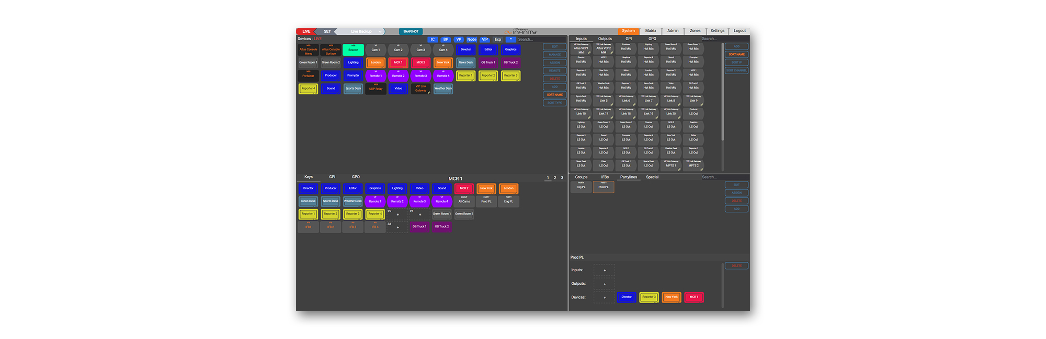Toggle the Node device filter
This screenshot has height=339, width=1046.
pos(472,39)
